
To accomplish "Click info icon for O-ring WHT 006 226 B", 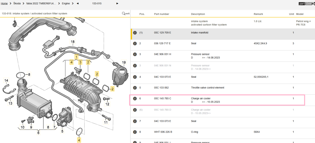I will click(135, 132).
